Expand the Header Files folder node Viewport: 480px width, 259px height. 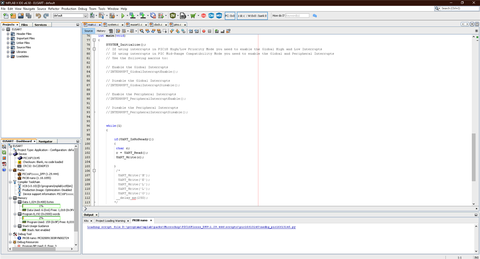[8, 34]
